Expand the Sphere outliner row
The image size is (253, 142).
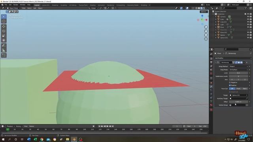(216, 35)
